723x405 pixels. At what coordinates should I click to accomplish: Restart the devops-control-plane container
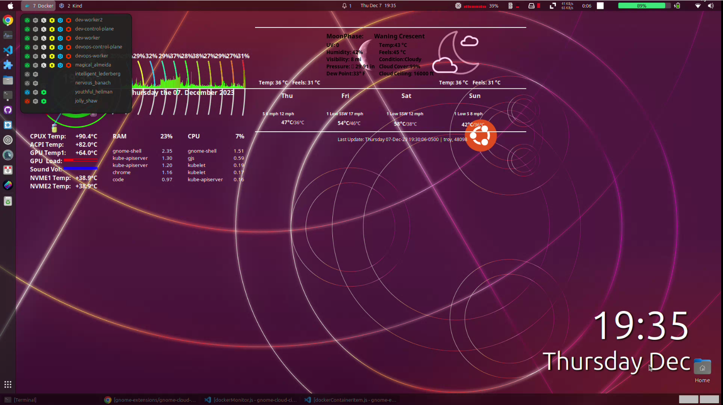click(x=60, y=47)
